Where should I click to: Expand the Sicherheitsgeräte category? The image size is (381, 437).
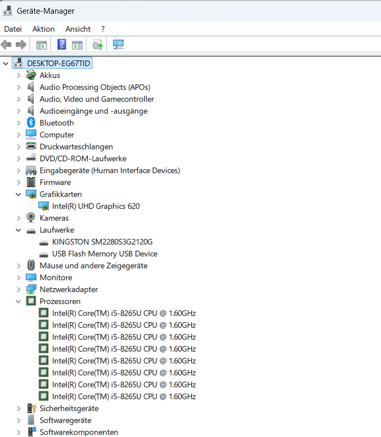(18, 408)
